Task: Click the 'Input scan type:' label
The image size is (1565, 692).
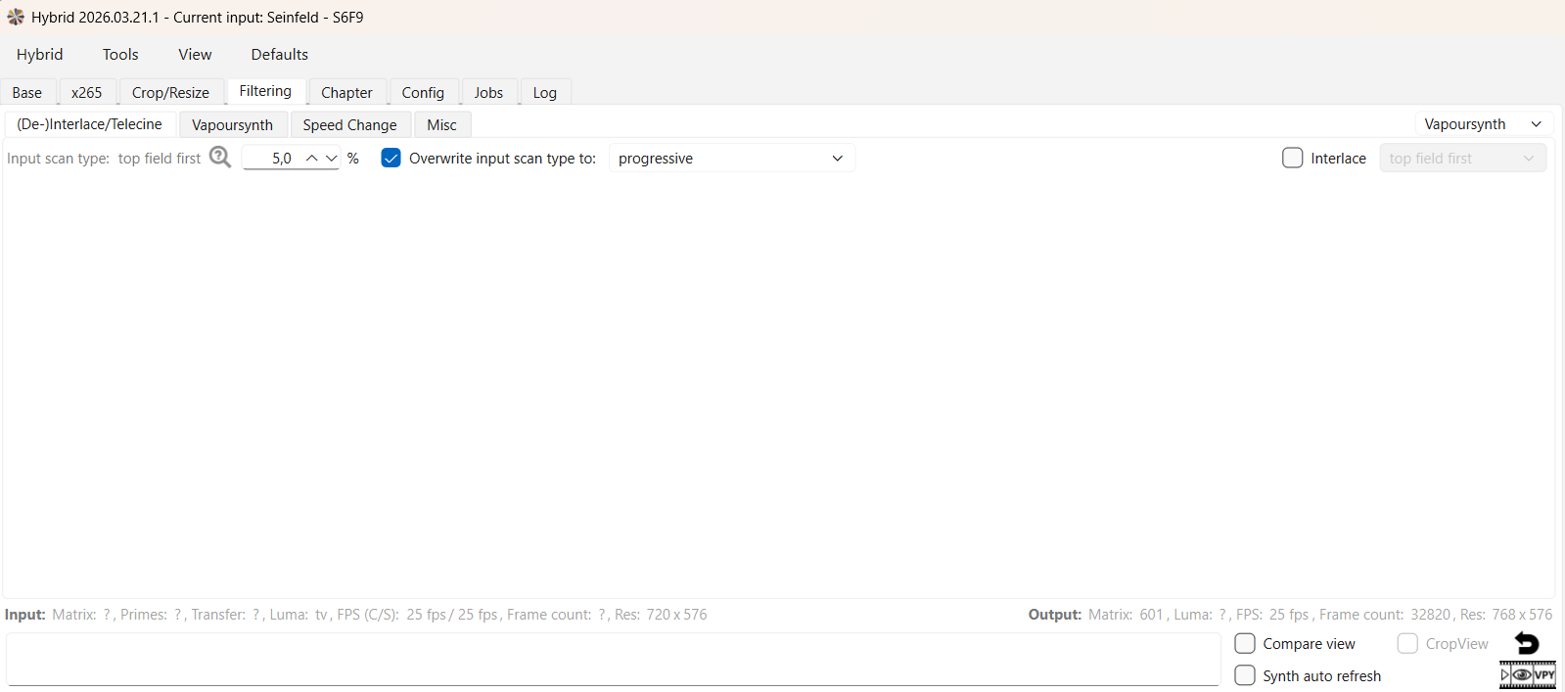Action: 58,159
